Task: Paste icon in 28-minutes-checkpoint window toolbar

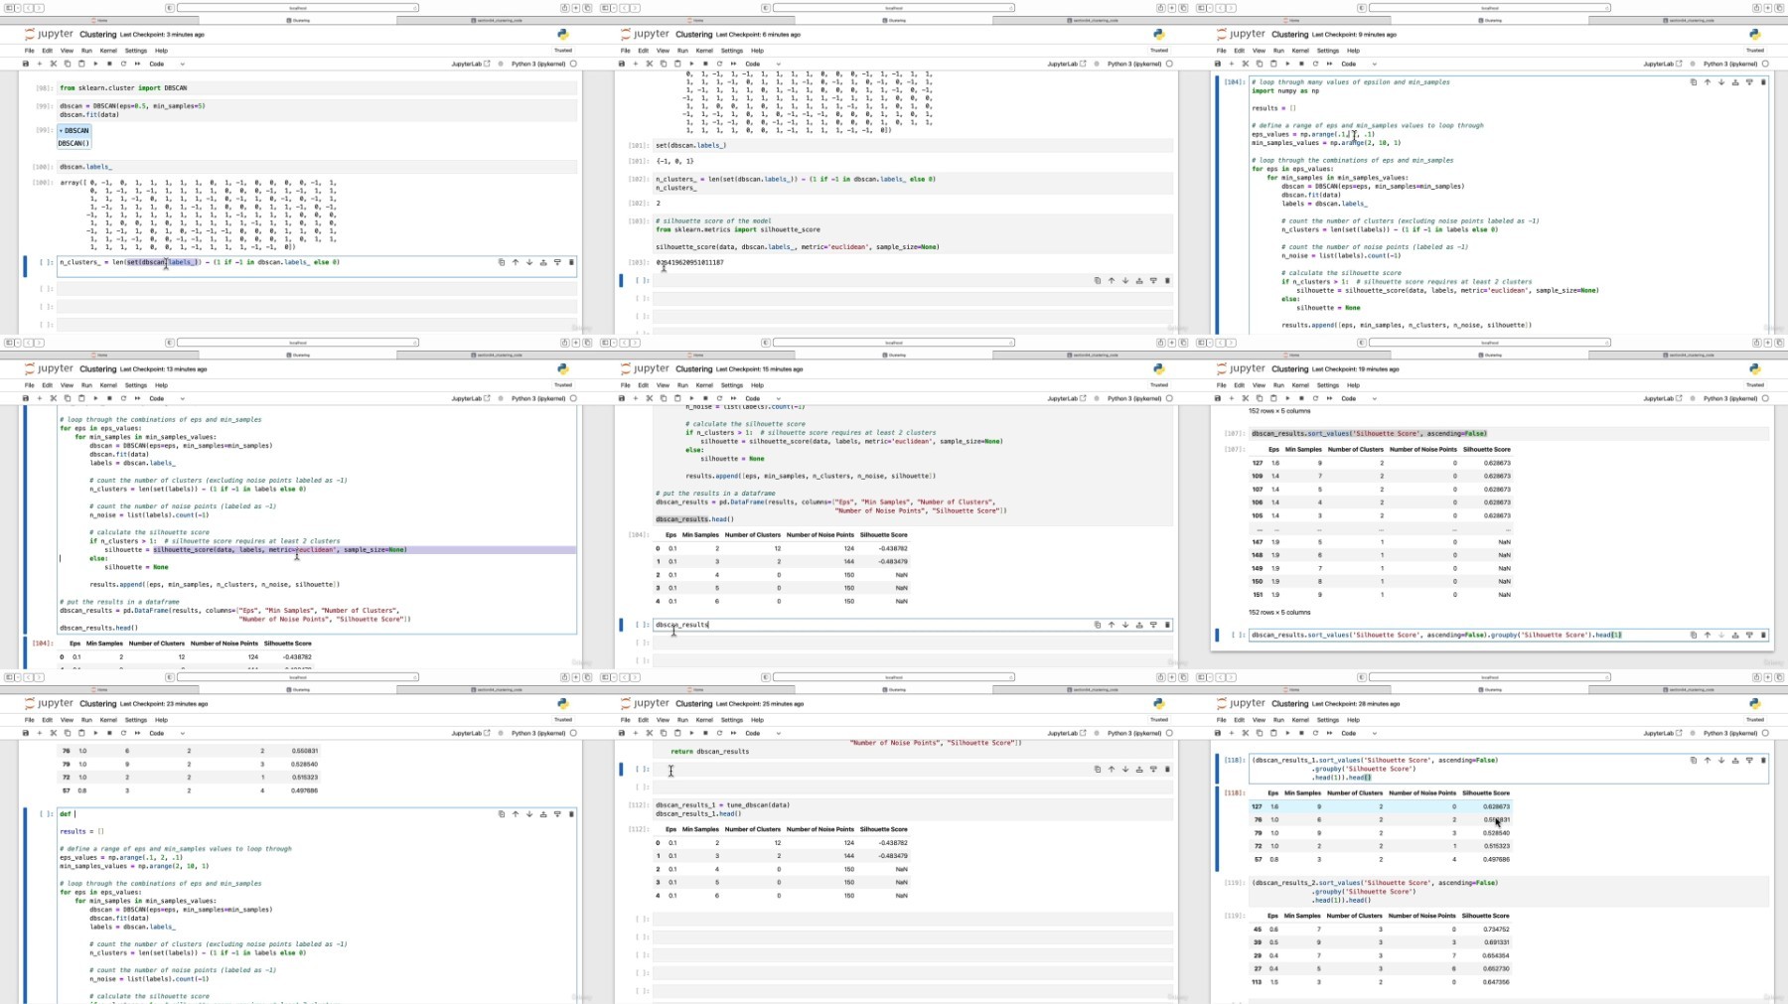Action: (x=1273, y=733)
